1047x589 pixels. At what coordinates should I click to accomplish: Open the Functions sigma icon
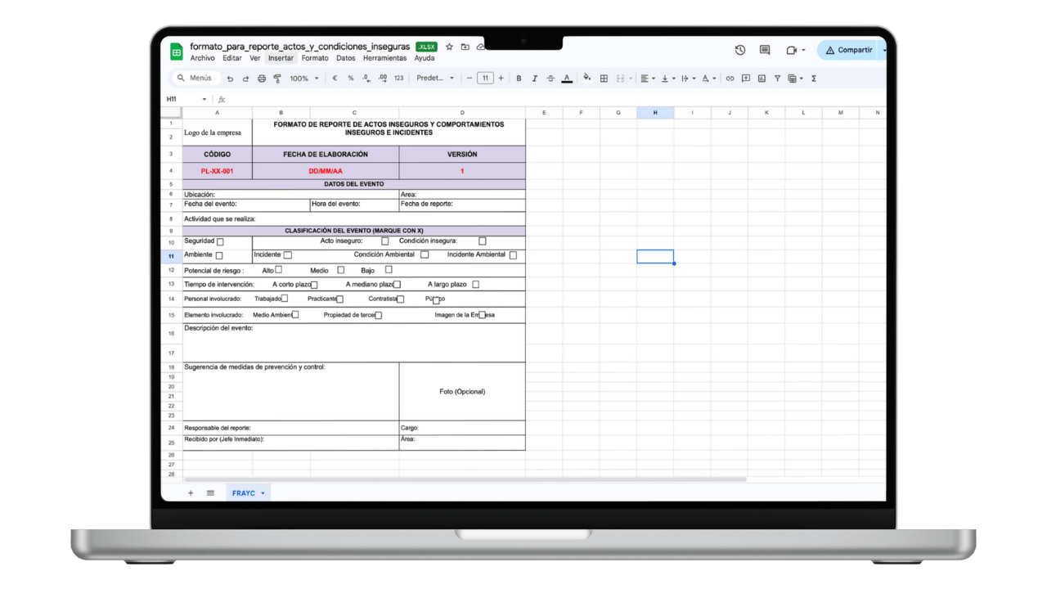(x=812, y=78)
